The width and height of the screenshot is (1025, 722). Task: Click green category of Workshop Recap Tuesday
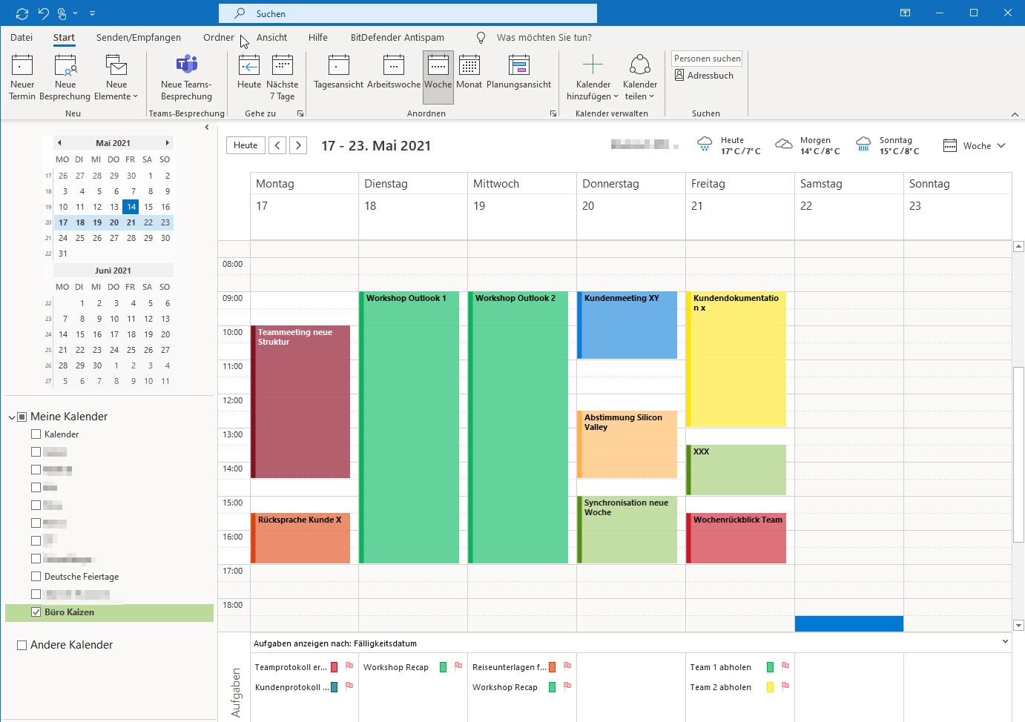(x=444, y=667)
